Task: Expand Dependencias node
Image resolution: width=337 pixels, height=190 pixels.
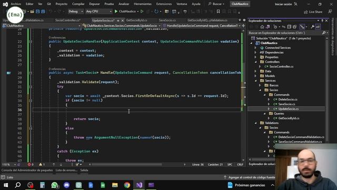Action: pyautogui.click(x=255, y=53)
